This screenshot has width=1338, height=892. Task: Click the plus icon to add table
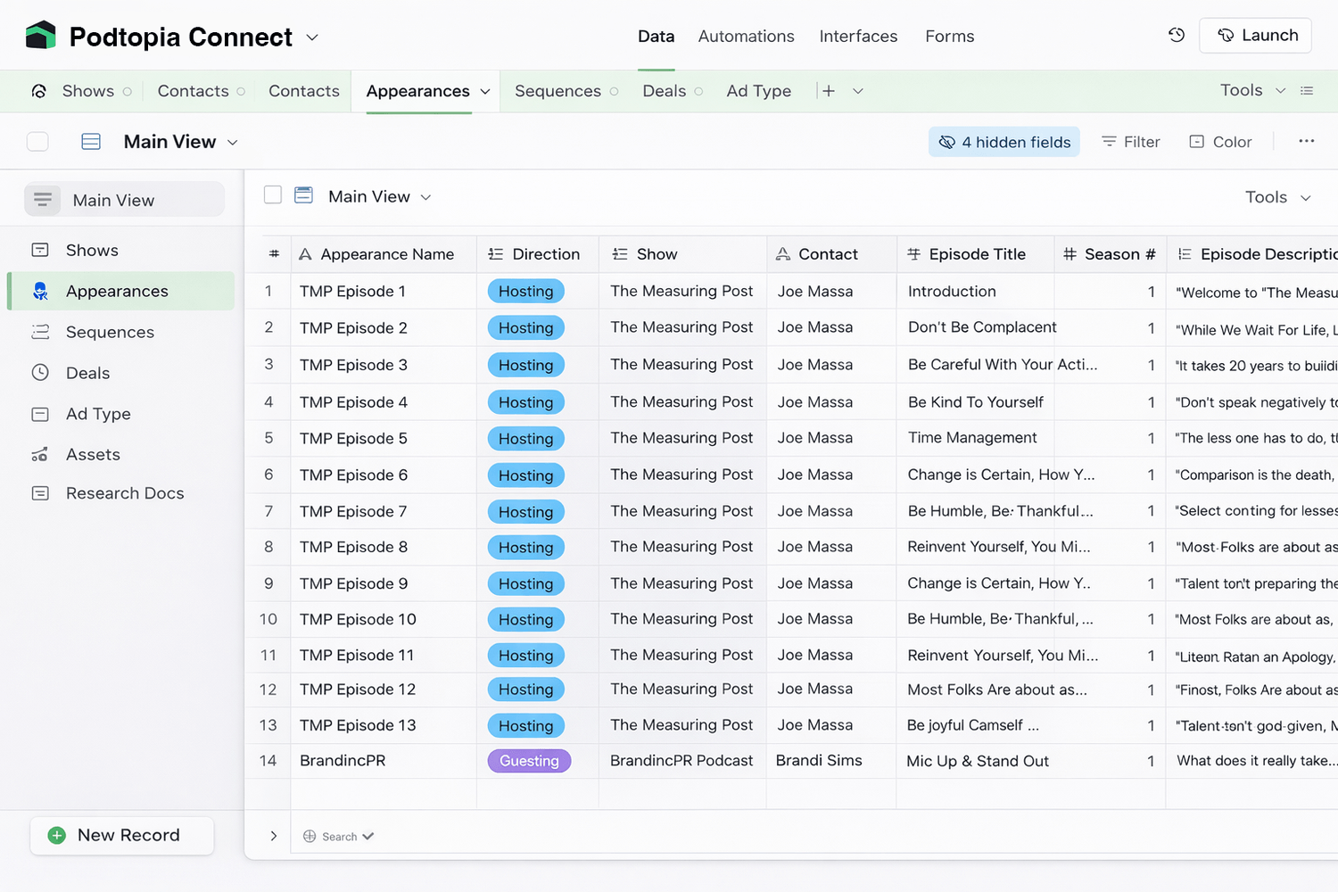pyautogui.click(x=829, y=91)
